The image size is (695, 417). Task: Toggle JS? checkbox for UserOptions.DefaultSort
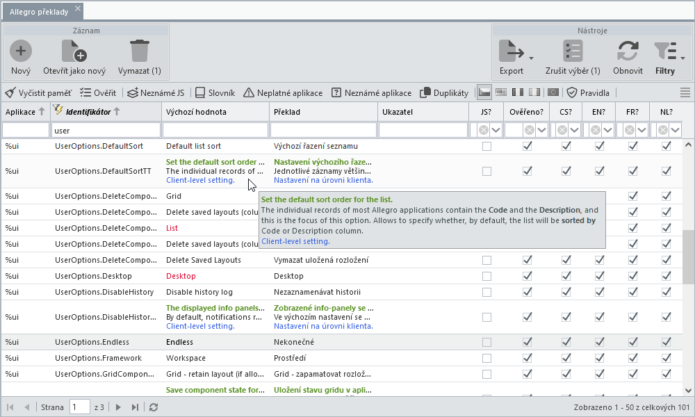486,146
